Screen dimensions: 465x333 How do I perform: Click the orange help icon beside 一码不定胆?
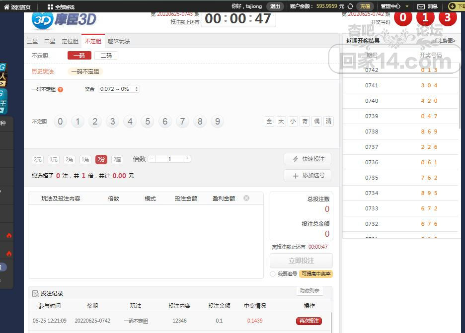pyautogui.click(x=61, y=90)
